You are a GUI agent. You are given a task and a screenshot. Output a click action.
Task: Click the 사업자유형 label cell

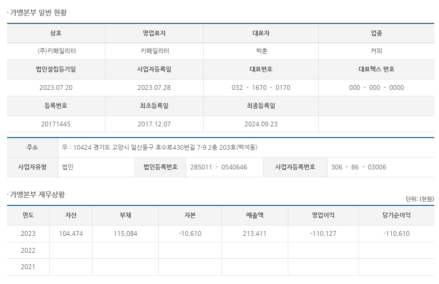tap(32, 167)
